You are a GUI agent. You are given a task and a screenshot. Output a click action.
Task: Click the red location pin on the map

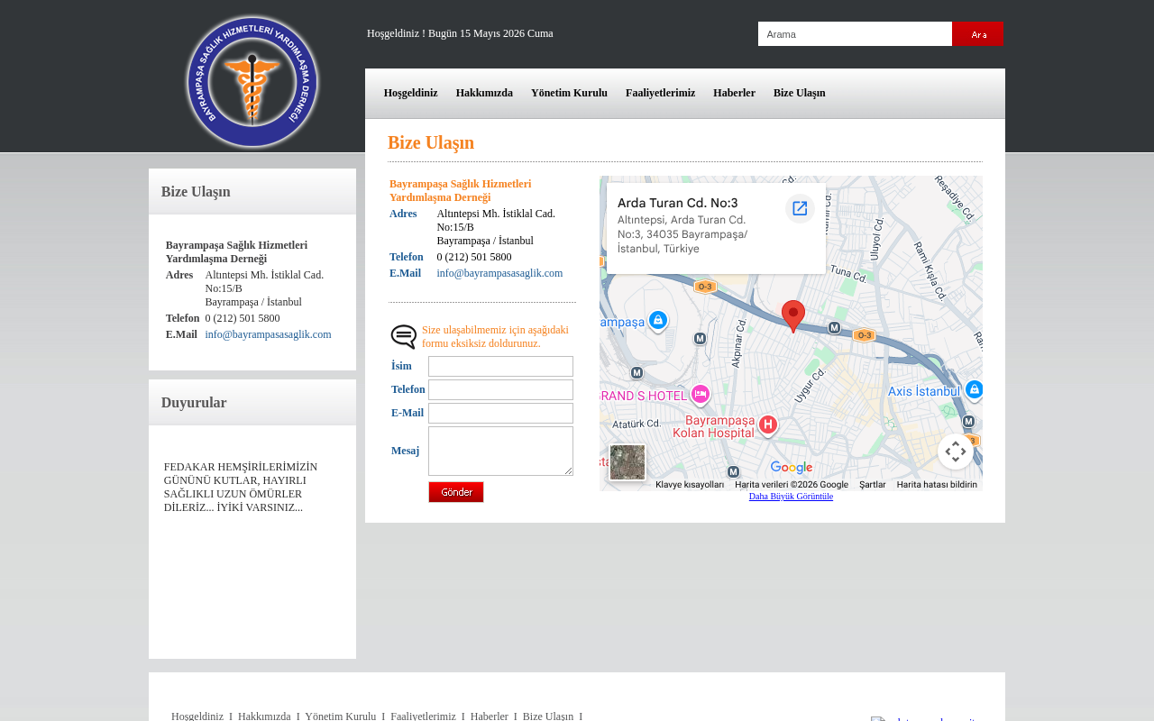tap(793, 316)
